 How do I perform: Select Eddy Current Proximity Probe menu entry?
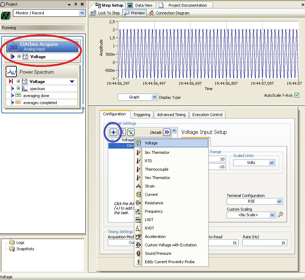[171, 262]
